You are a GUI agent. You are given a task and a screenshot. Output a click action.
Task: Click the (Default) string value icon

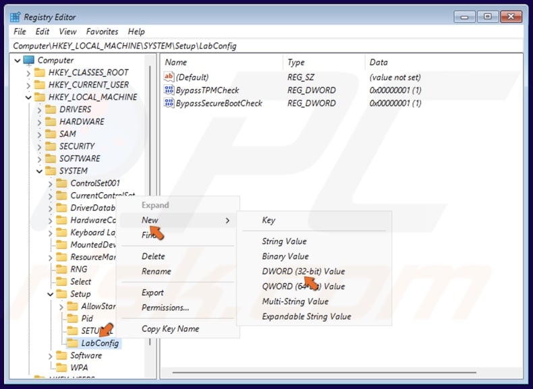point(169,77)
